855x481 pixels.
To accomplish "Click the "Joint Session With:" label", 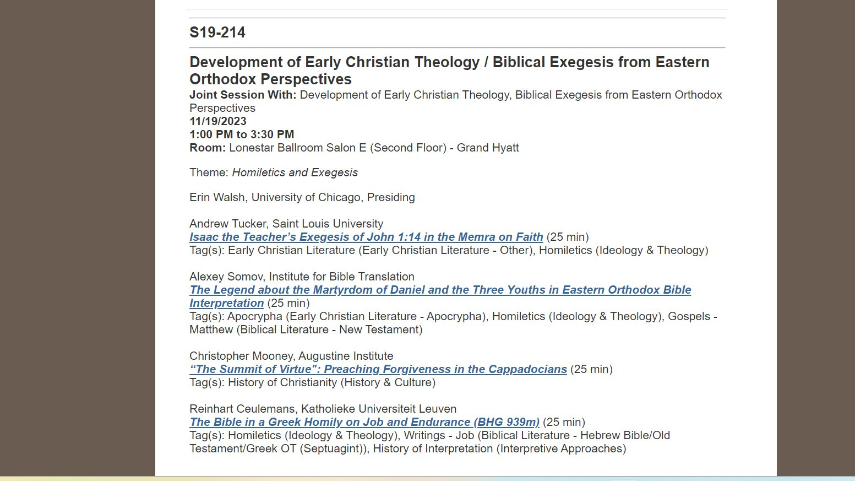I will pyautogui.click(x=243, y=95).
